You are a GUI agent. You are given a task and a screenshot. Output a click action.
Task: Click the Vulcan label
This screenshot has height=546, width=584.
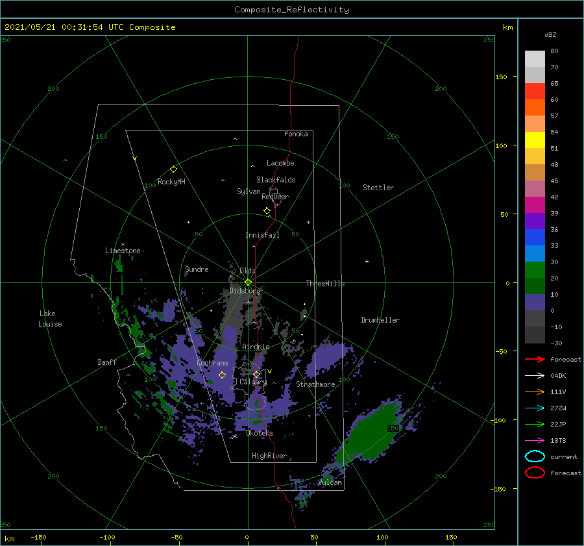tap(330, 482)
